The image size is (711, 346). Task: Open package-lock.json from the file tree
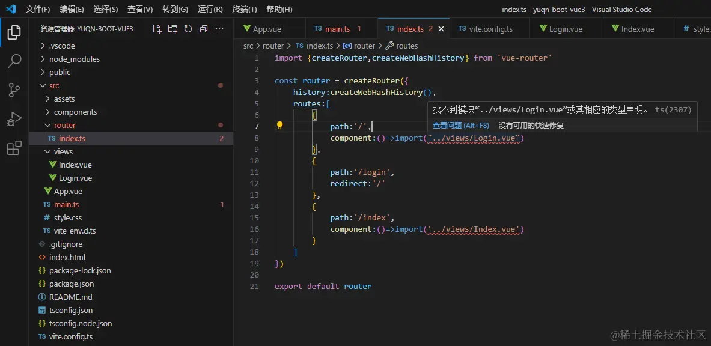tap(131, 270)
